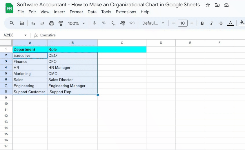This screenshot has height=150, width=245.
Task: Toggle strikethrough formatting
Action: point(221,23)
